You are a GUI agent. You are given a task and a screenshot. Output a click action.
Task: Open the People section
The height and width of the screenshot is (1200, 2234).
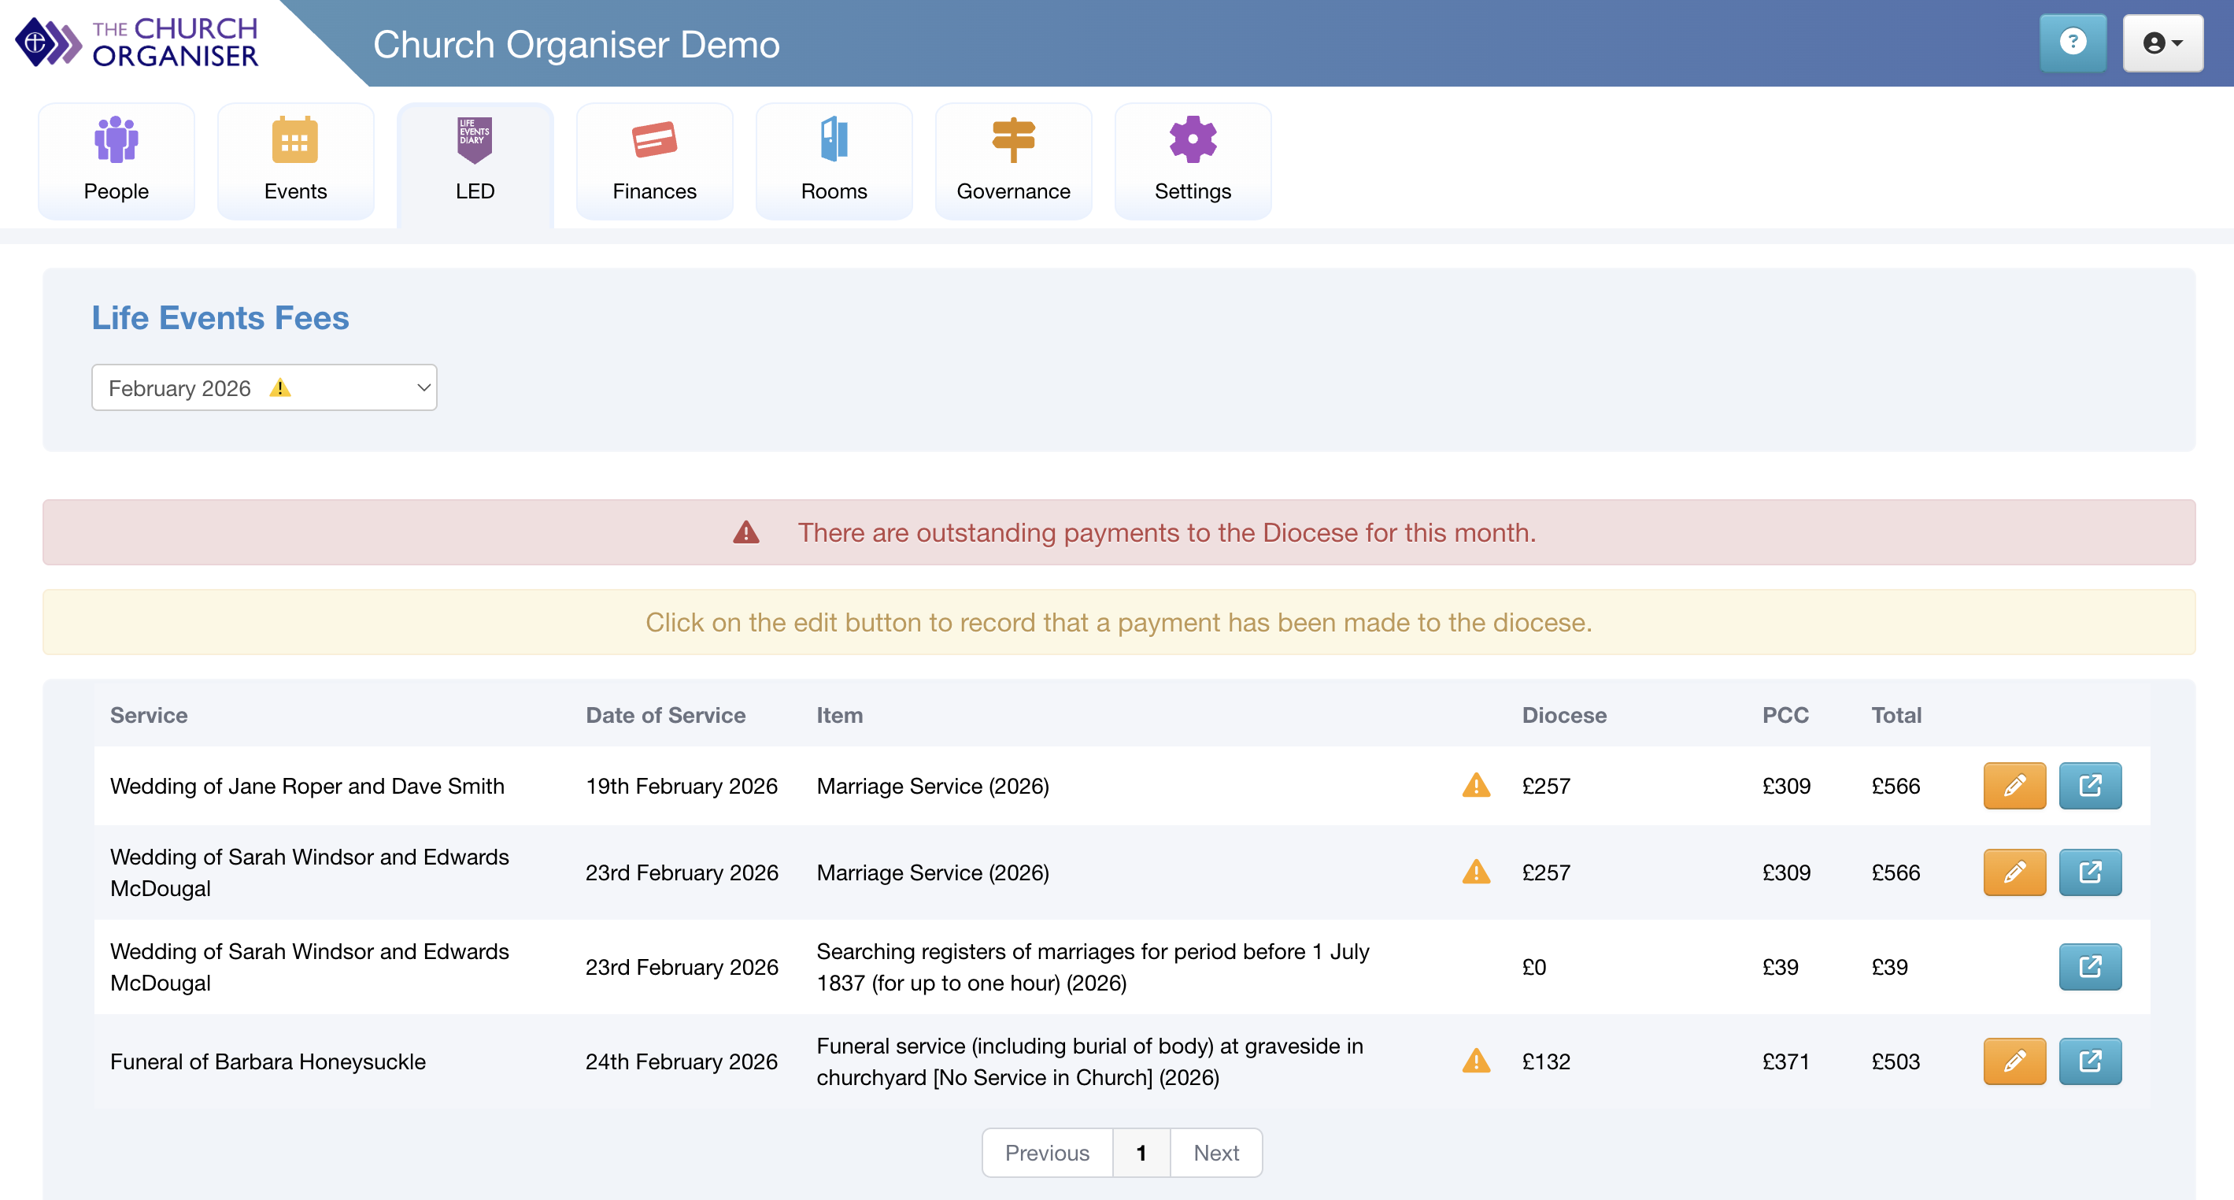coord(117,161)
